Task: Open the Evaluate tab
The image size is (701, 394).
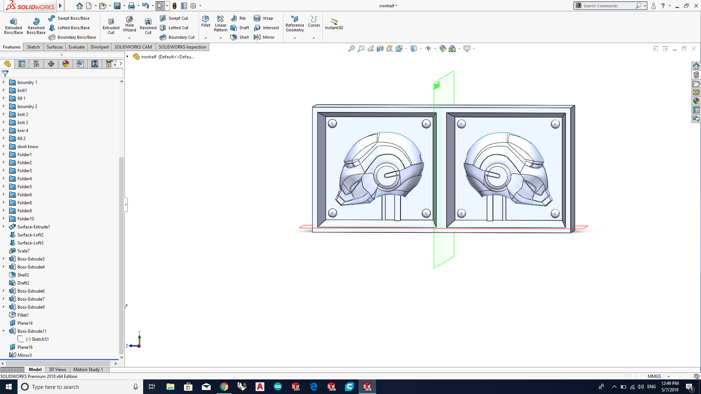Action: pos(77,47)
